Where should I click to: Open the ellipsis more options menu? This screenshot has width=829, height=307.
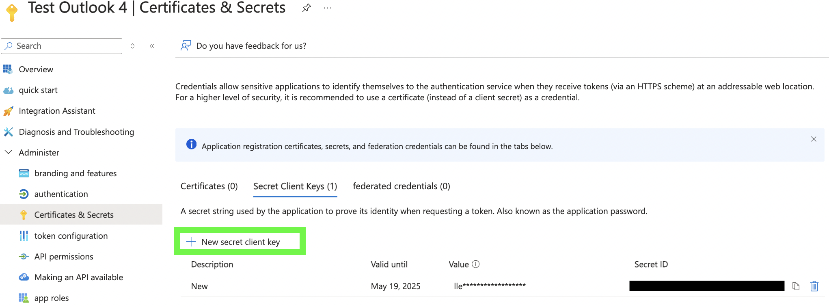327,8
